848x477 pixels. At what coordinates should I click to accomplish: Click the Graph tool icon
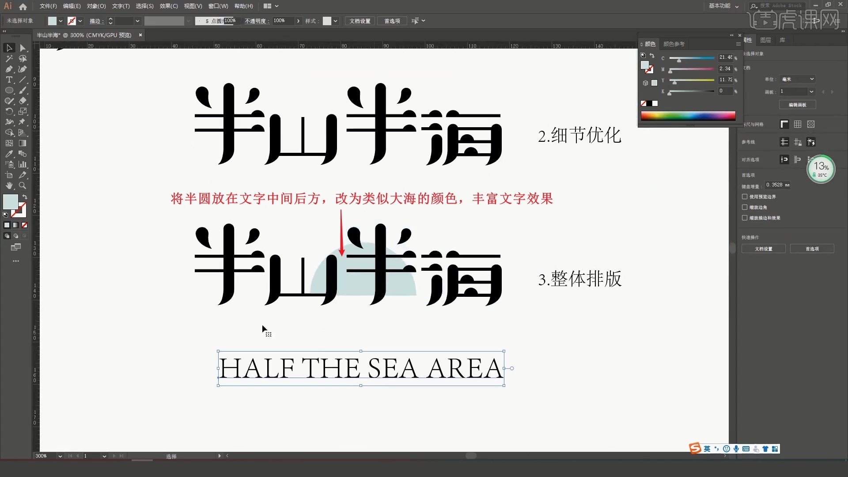click(23, 164)
